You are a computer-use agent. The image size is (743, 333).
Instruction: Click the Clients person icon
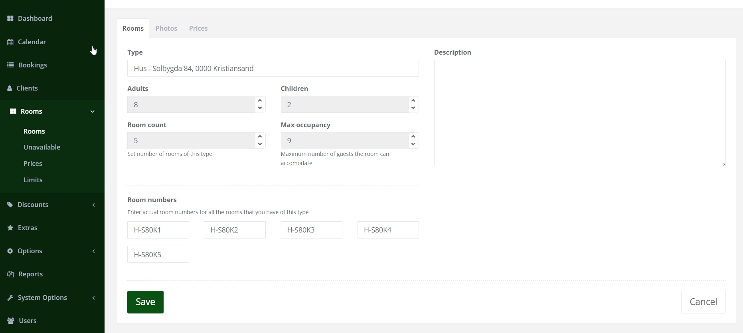[x=10, y=88]
